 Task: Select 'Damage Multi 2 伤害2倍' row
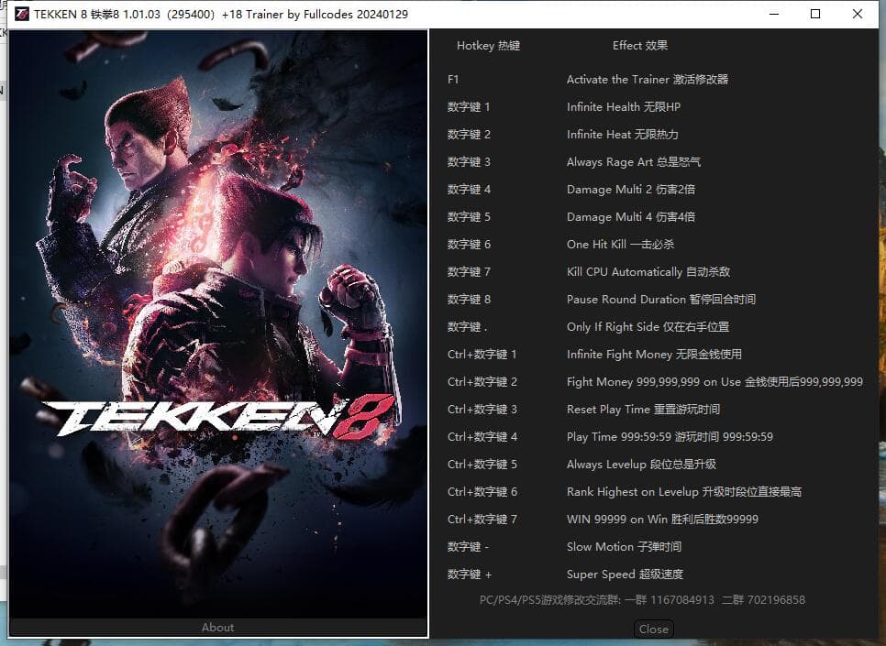coord(631,190)
